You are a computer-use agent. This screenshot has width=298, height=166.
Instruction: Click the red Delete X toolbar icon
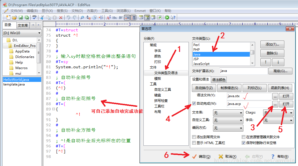click(61, 17)
